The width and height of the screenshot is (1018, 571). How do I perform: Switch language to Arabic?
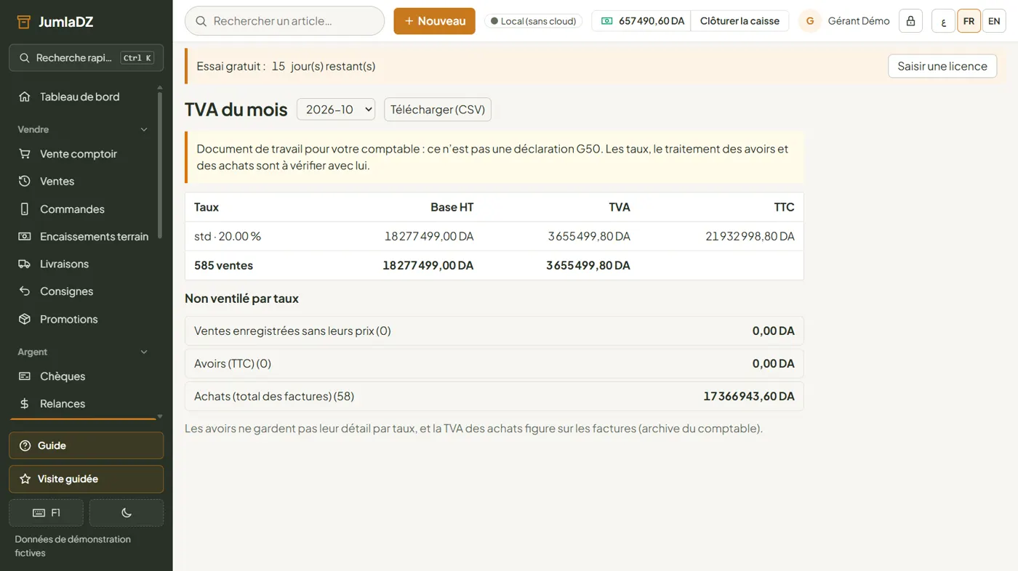click(x=943, y=21)
